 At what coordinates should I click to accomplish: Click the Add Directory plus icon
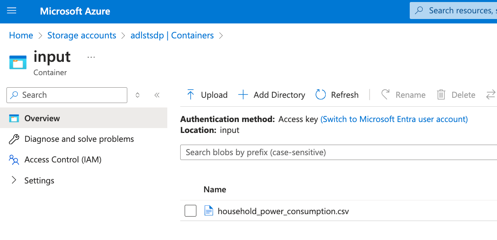click(243, 95)
